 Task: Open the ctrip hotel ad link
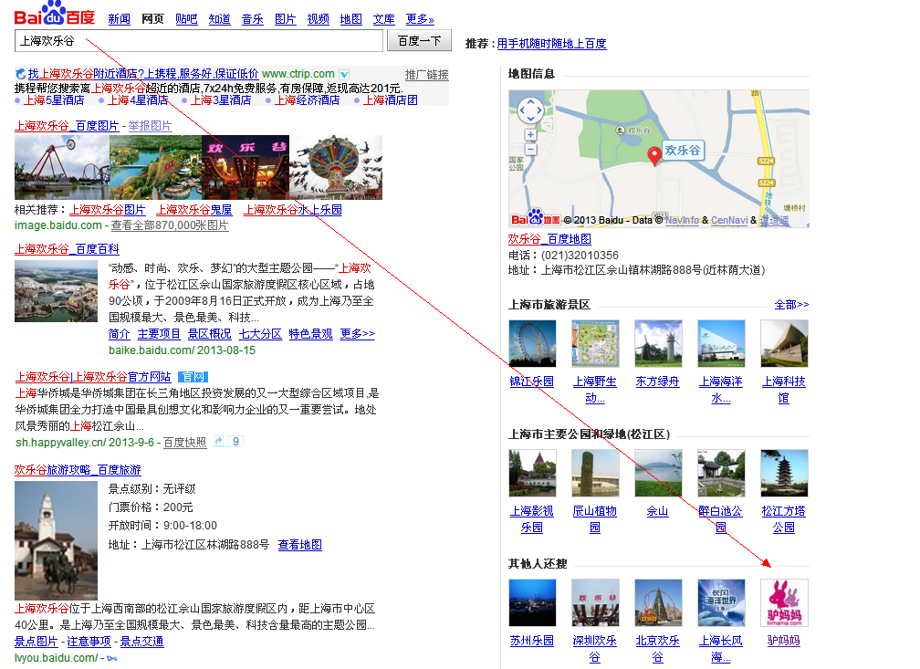point(143,74)
